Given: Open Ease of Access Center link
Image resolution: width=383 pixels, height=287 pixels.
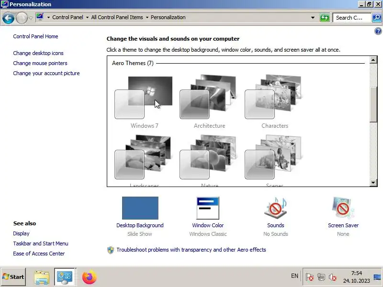Looking at the screenshot, I should [x=39, y=254].
